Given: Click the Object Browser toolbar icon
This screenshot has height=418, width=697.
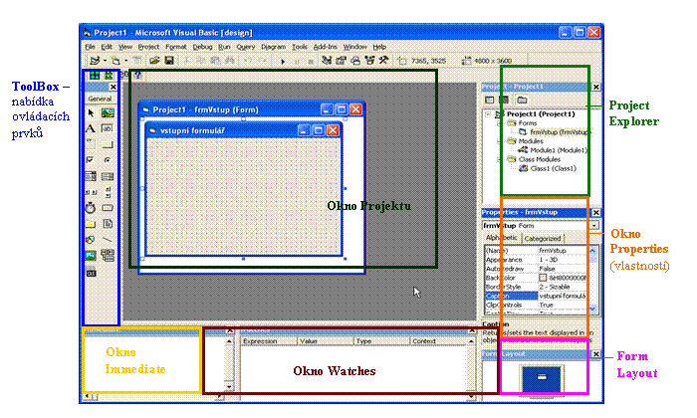Looking at the screenshot, I should [369, 61].
